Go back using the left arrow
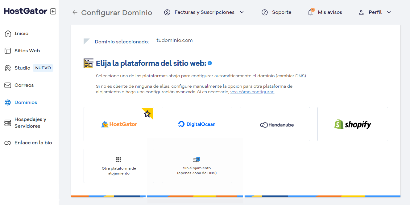The height and width of the screenshot is (205, 410). (x=75, y=12)
